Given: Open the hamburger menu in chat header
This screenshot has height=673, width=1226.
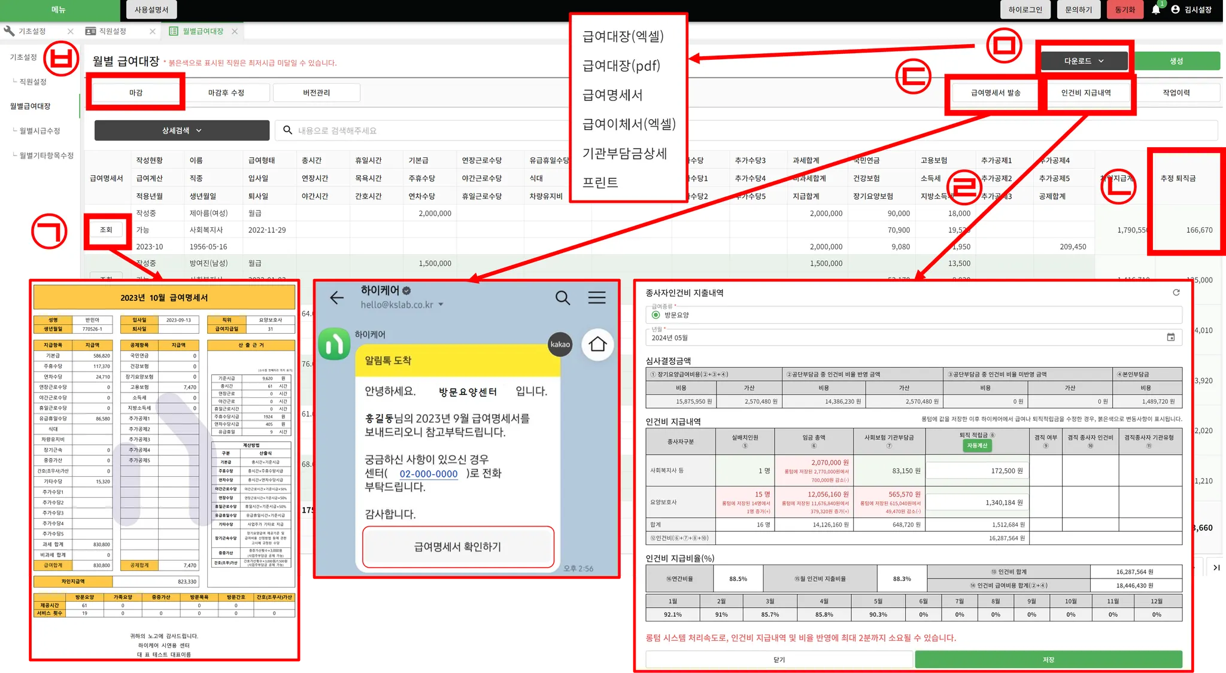Looking at the screenshot, I should tap(596, 298).
